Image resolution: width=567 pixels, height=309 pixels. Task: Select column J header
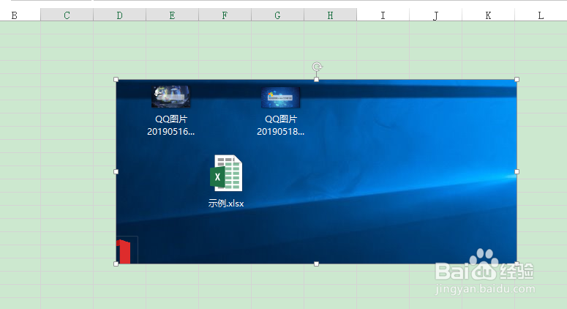[x=436, y=15]
